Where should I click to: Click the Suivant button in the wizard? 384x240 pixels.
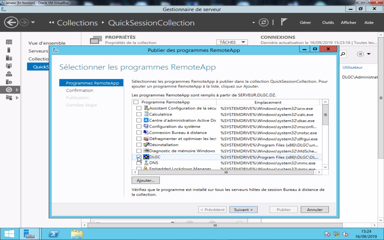click(243, 210)
